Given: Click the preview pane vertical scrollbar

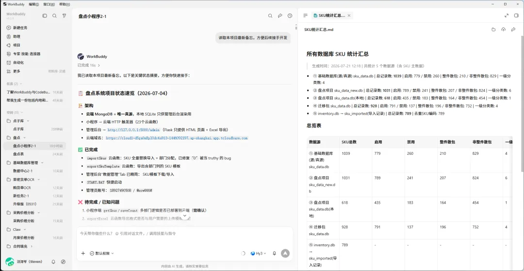Looking at the screenshot, I should pyautogui.click(x=522, y=104).
